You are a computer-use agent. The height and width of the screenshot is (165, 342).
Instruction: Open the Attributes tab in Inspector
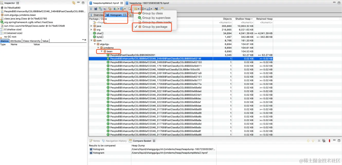[x=15, y=41]
